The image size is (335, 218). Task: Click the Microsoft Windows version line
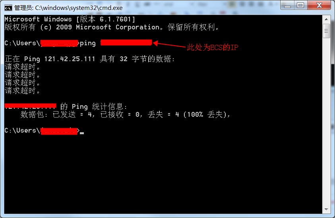pyautogui.click(x=70, y=19)
